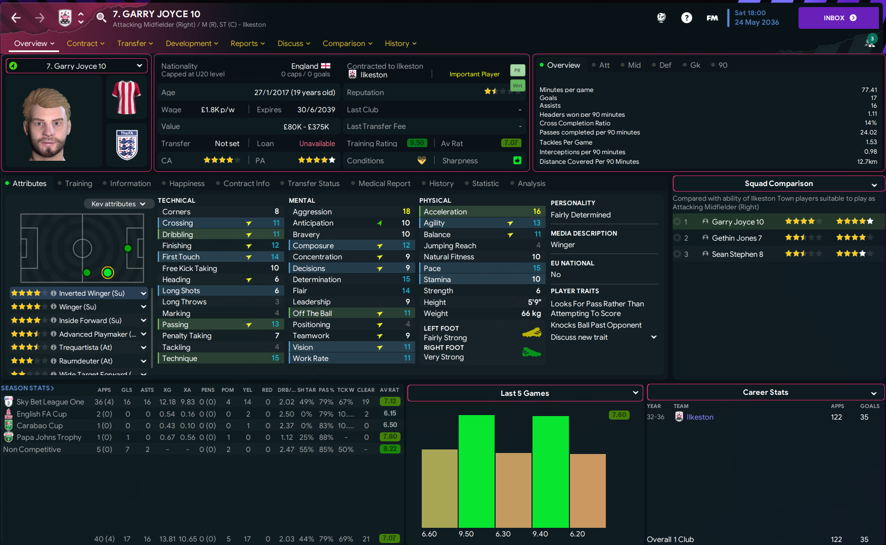Image resolution: width=886 pixels, height=545 pixels.
Task: Open the INBOX button
Action: (838, 18)
